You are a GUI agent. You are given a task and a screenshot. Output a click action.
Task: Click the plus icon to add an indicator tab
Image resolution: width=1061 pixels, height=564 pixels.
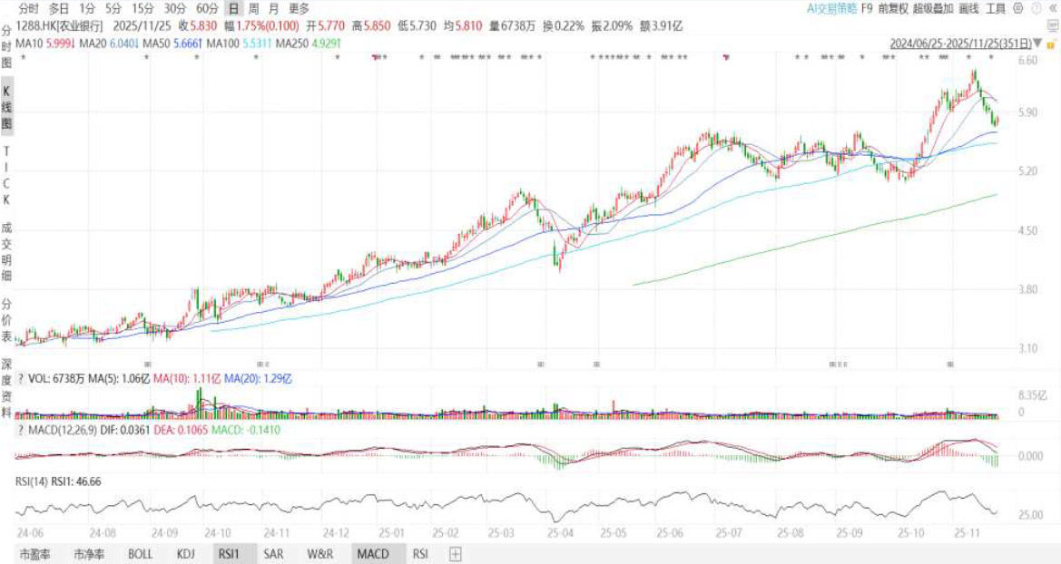456,553
